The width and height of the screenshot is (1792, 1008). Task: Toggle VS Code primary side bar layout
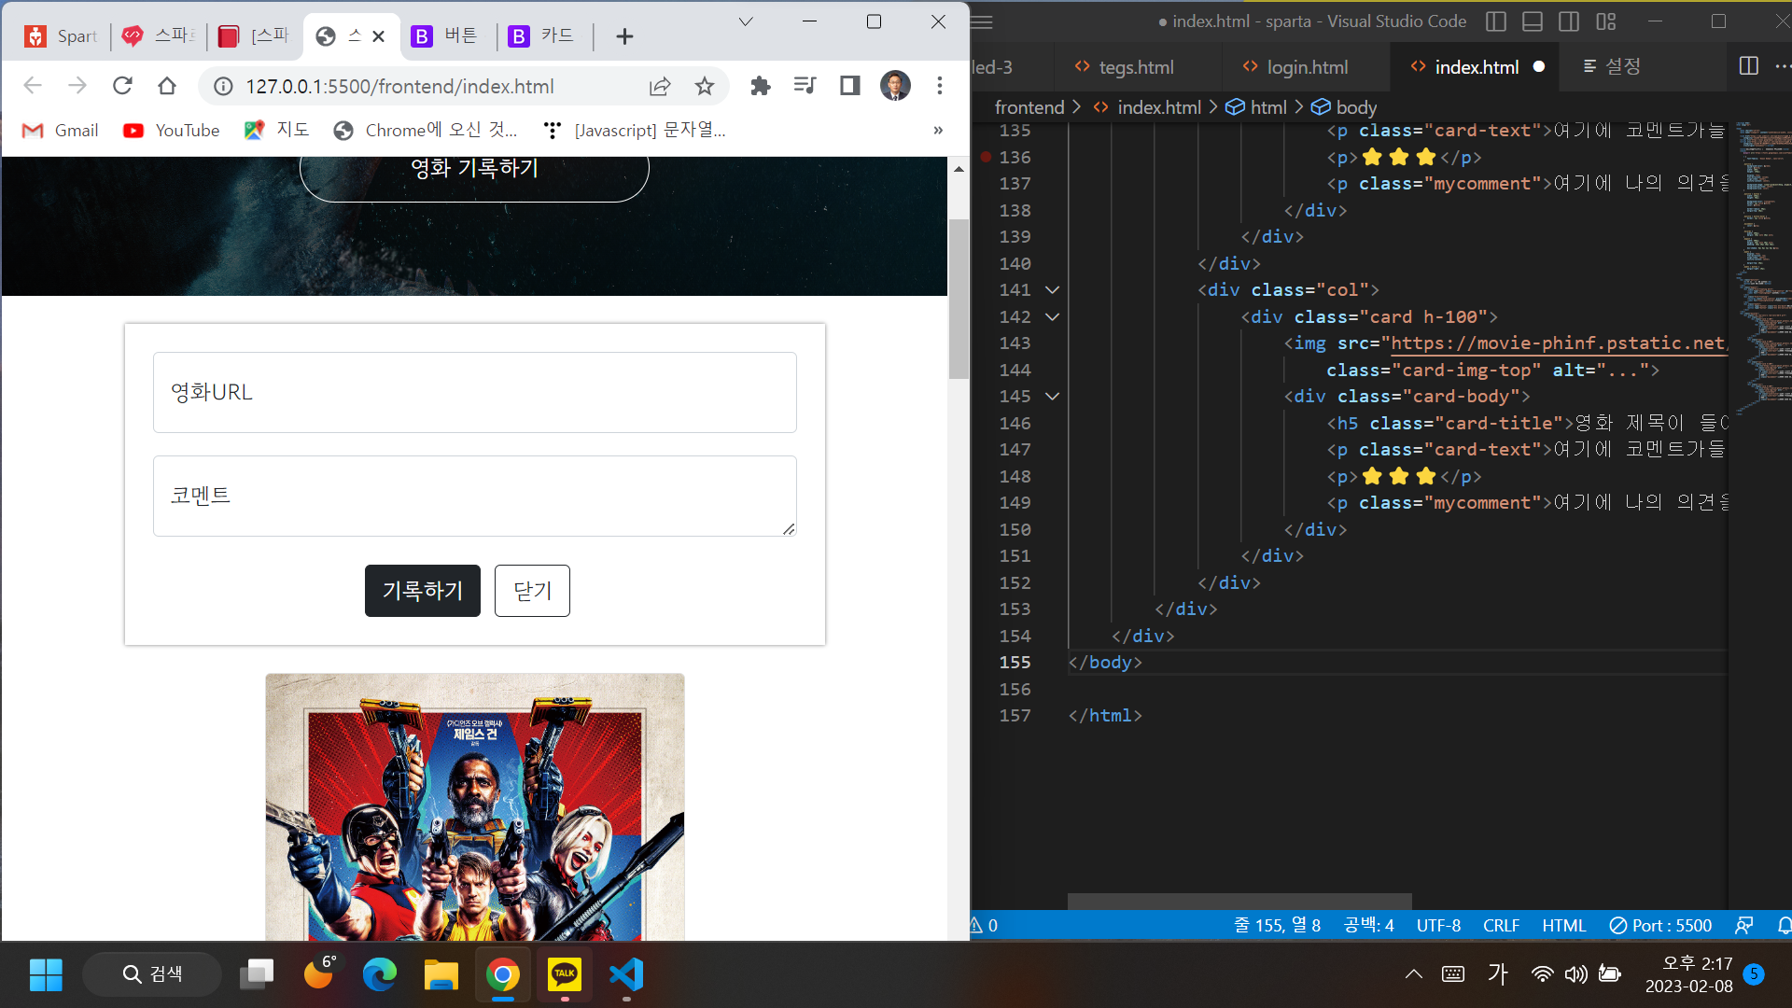[x=1496, y=21]
